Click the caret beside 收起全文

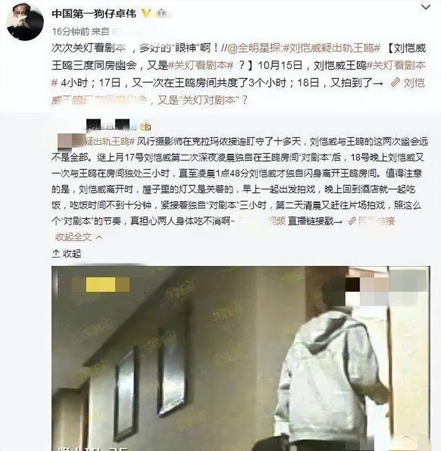99,237
